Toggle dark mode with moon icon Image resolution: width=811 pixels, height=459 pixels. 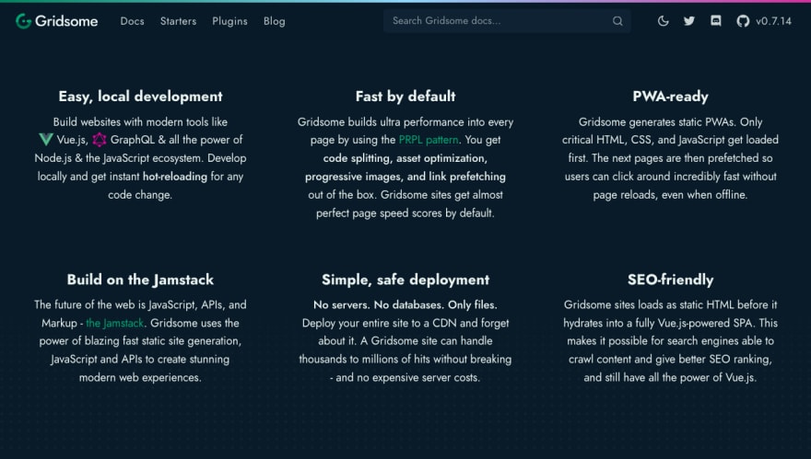coord(663,21)
